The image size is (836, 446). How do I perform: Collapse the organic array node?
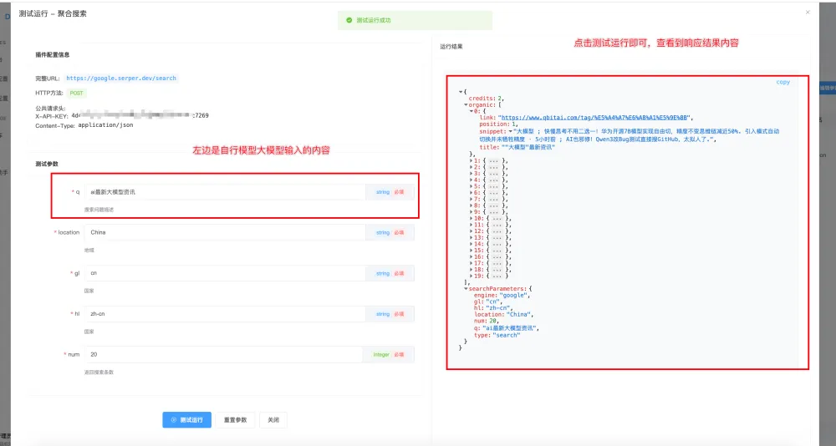466,105
